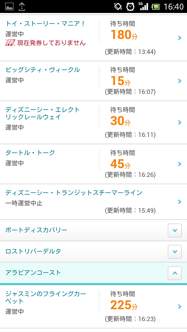This screenshot has height=332, width=187.
Task: Open the タートル・トーク attraction link
Action: (30, 153)
